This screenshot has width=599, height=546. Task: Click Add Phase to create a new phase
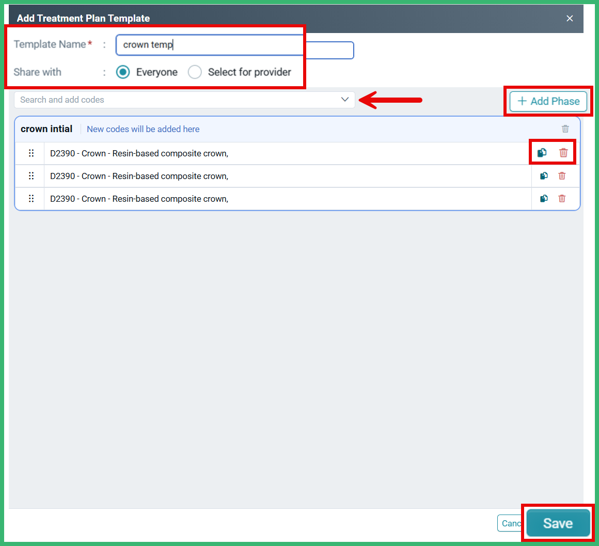click(x=548, y=101)
